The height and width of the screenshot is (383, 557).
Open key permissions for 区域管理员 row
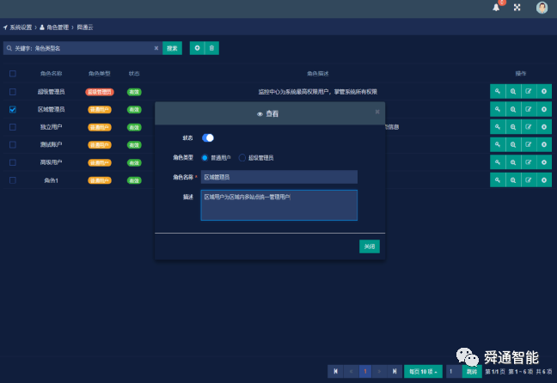coord(498,109)
